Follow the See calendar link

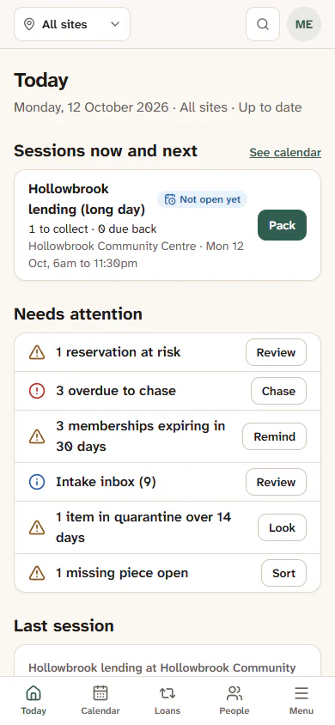pos(285,153)
